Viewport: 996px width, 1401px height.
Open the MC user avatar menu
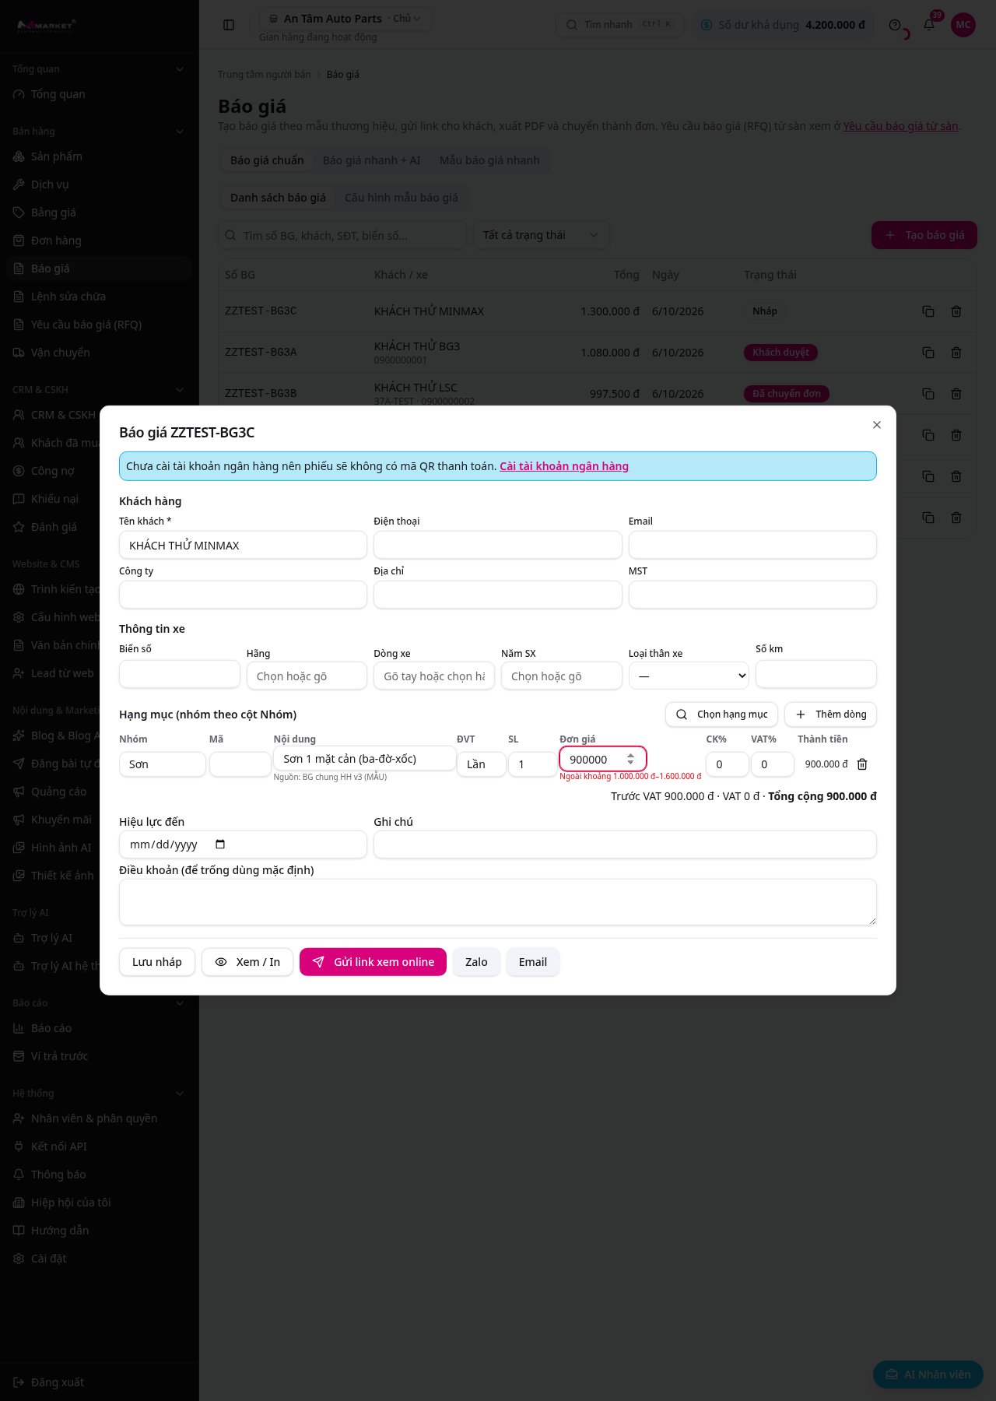click(963, 25)
